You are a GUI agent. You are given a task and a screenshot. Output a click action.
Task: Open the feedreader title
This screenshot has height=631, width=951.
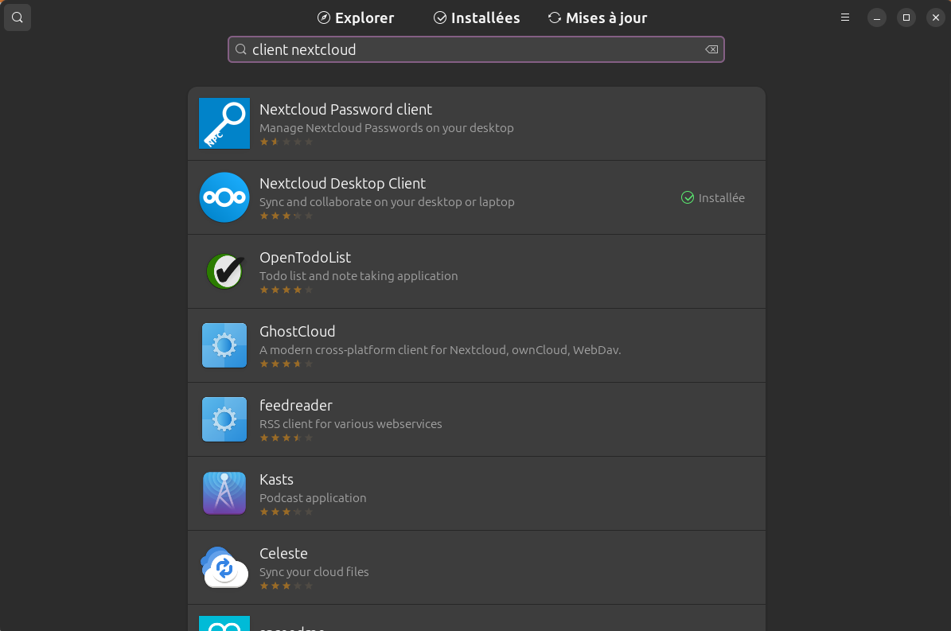(296, 406)
